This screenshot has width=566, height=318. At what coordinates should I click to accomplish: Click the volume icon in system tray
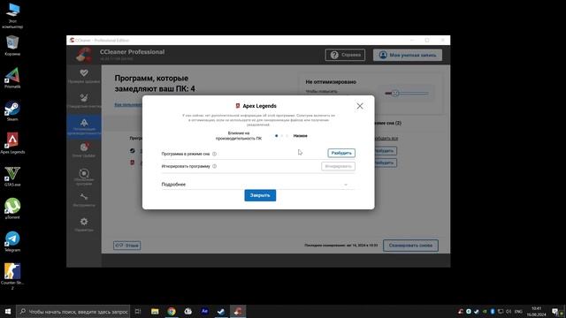tap(509, 311)
